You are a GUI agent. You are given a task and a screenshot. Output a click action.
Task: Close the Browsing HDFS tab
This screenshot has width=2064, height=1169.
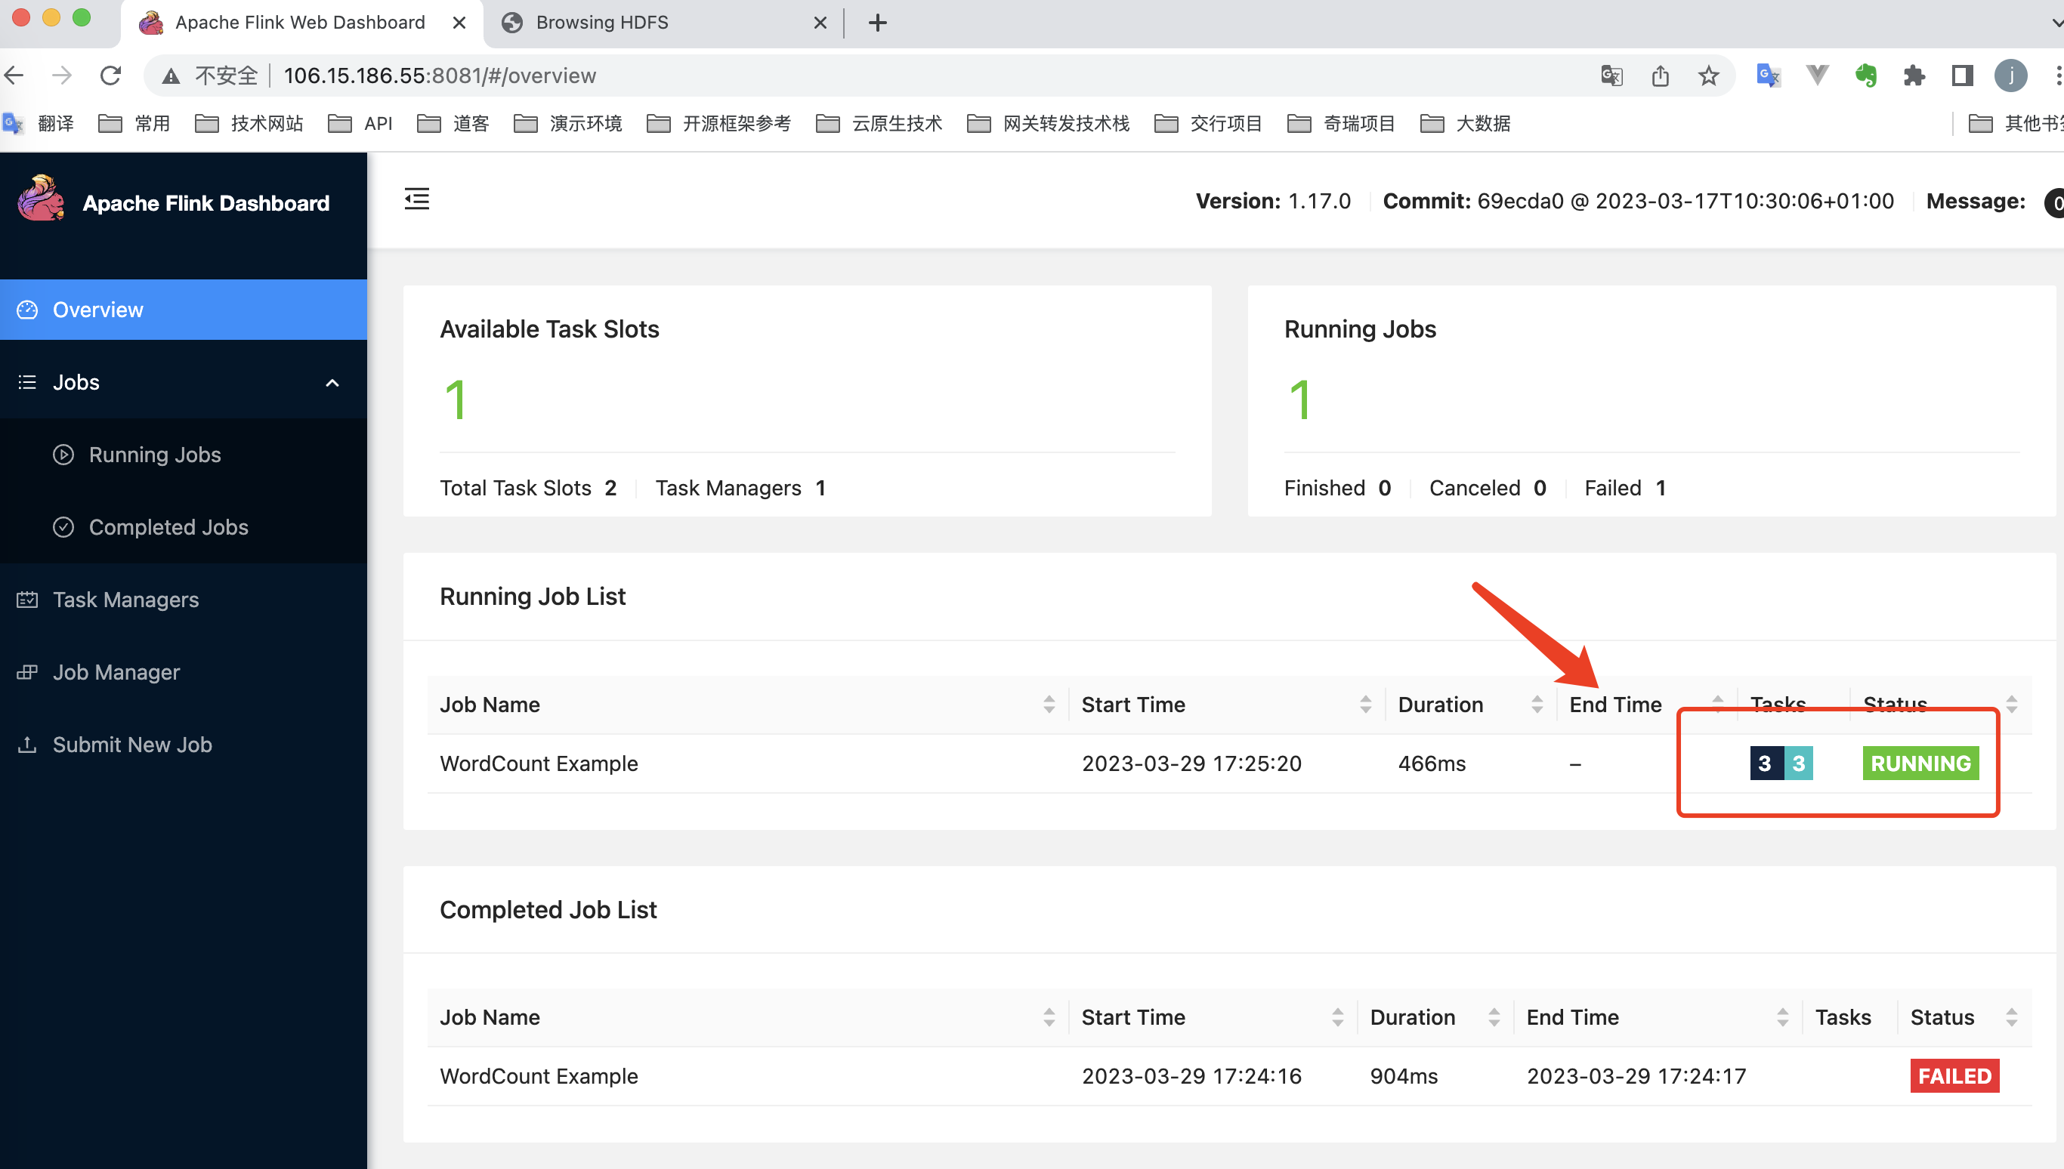coord(819,23)
